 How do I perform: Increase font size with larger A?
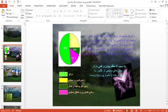click(55, 11)
